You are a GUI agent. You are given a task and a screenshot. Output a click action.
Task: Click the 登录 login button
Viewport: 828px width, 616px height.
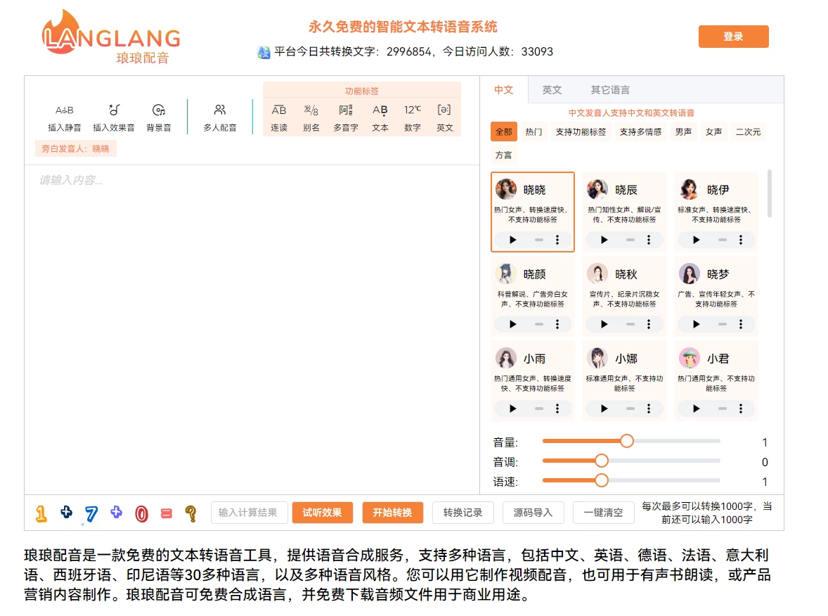(733, 36)
